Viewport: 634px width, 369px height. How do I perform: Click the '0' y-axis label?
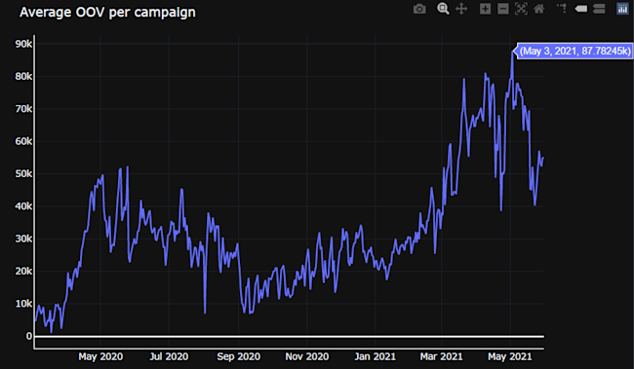coord(28,336)
